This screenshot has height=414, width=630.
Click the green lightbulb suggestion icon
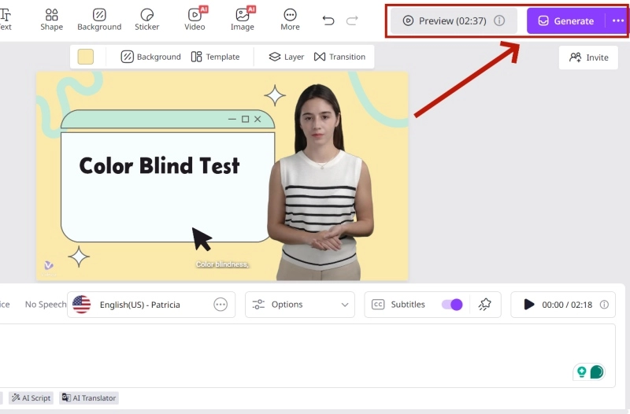pyautogui.click(x=581, y=371)
